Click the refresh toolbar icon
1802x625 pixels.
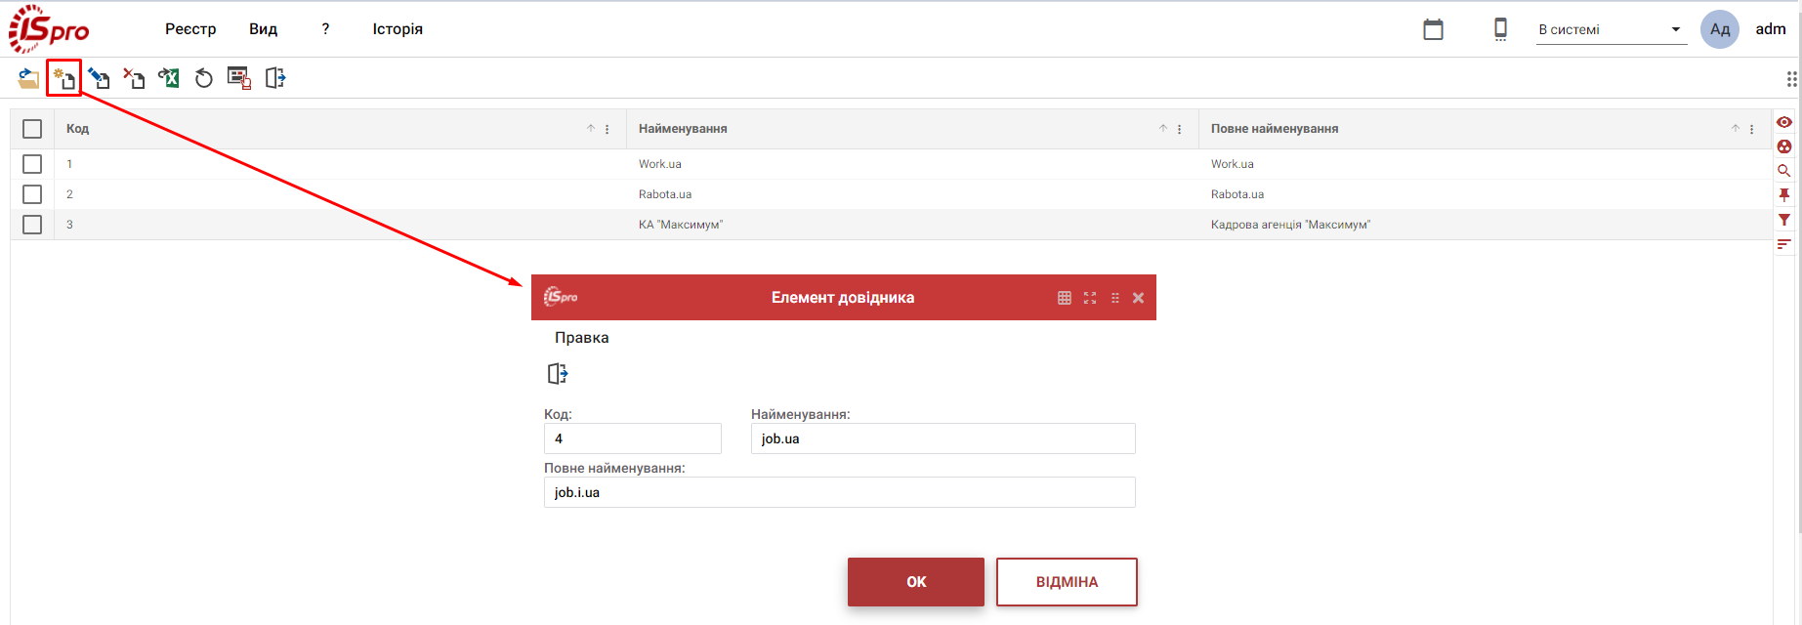click(x=204, y=78)
